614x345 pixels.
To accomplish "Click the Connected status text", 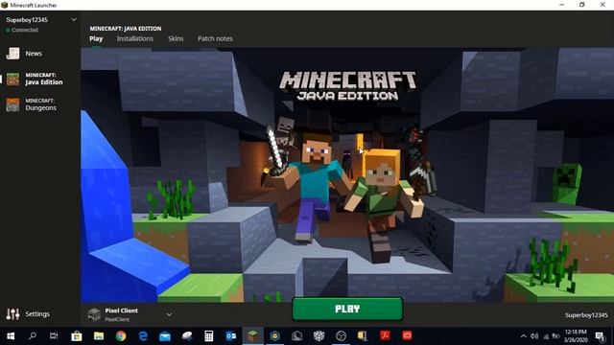I will coord(25,30).
